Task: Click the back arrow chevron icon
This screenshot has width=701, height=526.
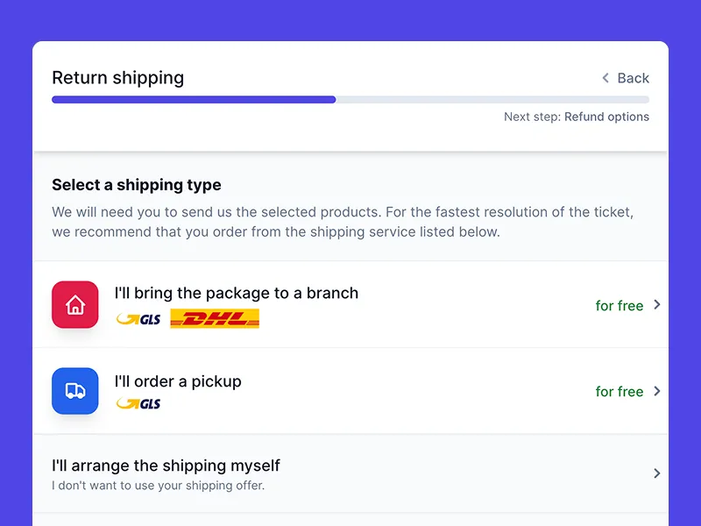Action: click(604, 78)
